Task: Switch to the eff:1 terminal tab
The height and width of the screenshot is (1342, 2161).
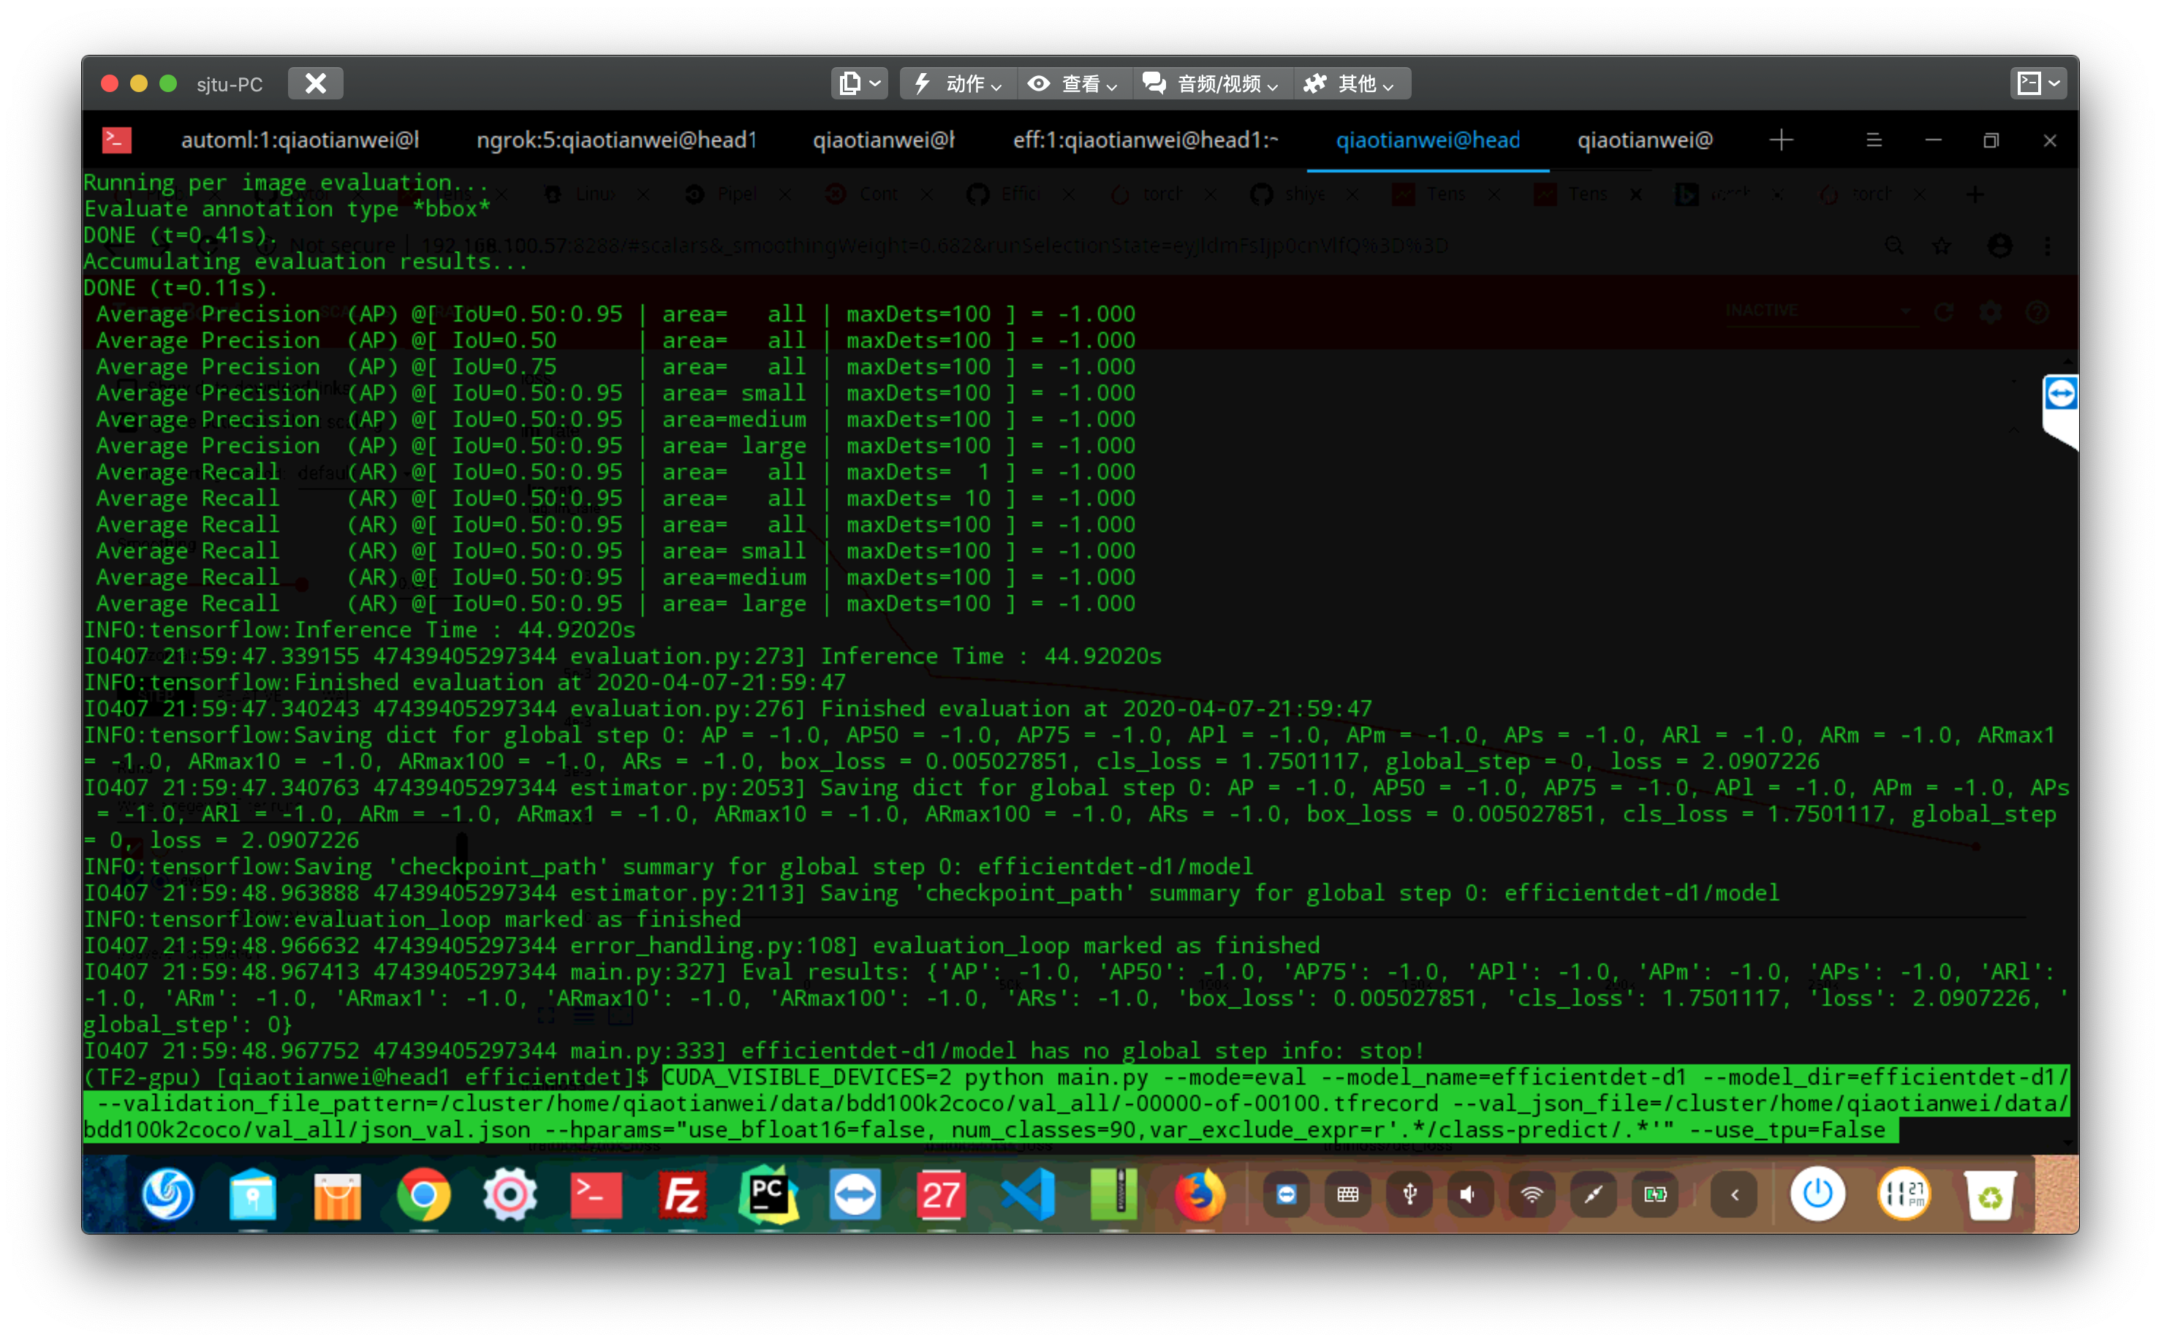Action: pos(1145,140)
